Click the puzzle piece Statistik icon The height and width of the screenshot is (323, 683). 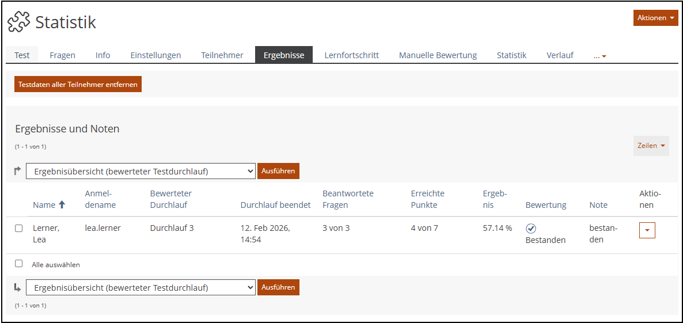pos(18,22)
